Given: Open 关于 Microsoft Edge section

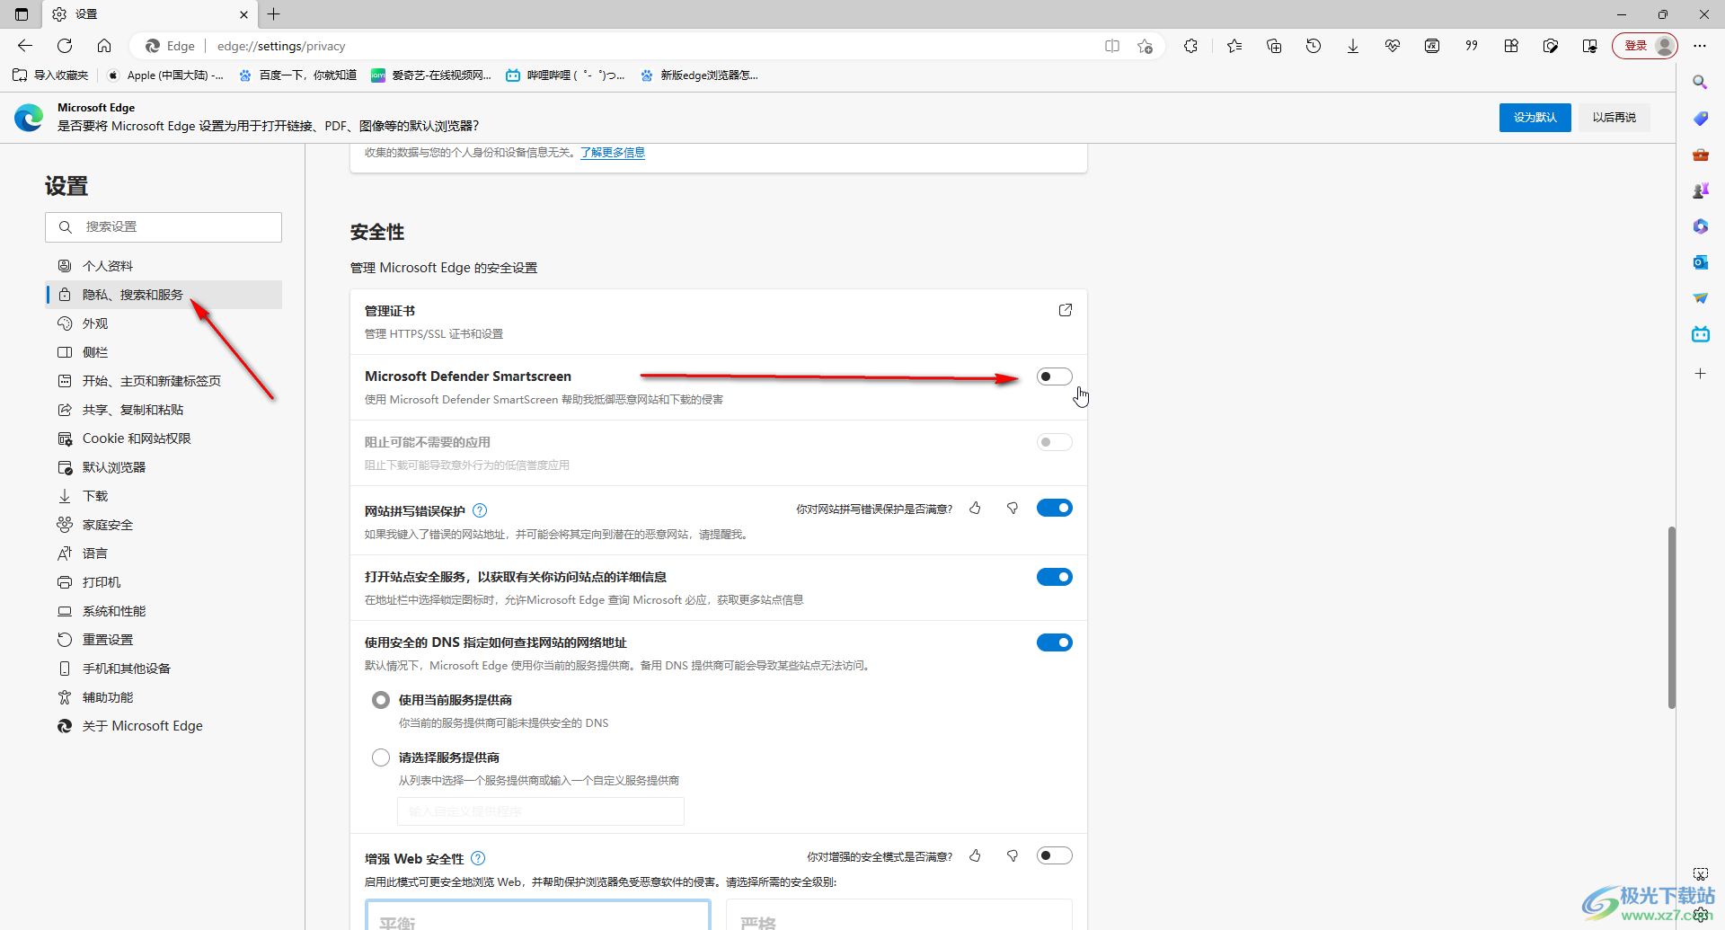Looking at the screenshot, I should [x=164, y=726].
